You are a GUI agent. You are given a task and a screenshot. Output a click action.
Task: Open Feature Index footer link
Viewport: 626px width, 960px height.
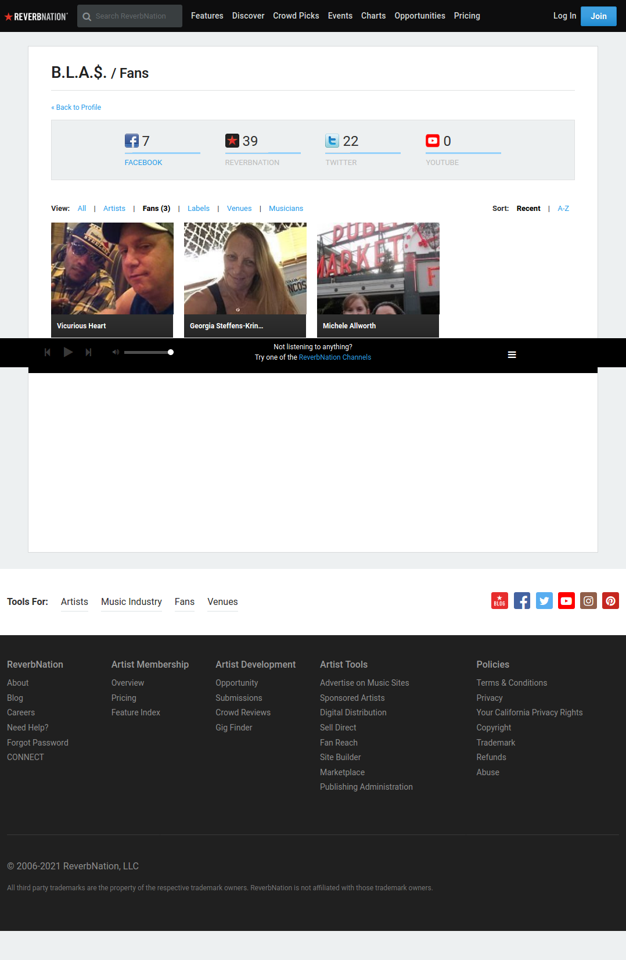[x=136, y=712]
